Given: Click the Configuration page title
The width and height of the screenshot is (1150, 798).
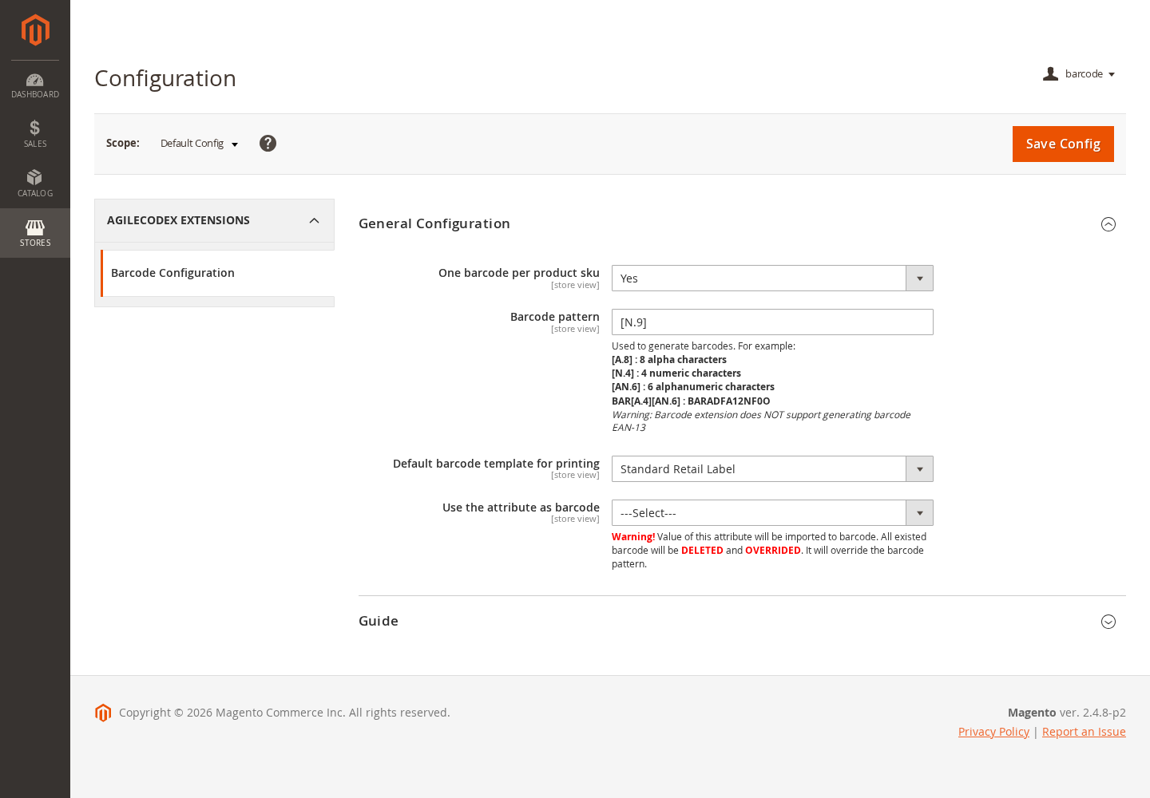Looking at the screenshot, I should pos(165,78).
